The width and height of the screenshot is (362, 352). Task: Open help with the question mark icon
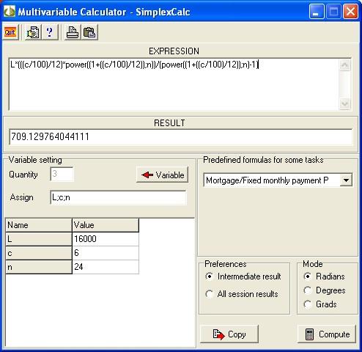(x=50, y=32)
